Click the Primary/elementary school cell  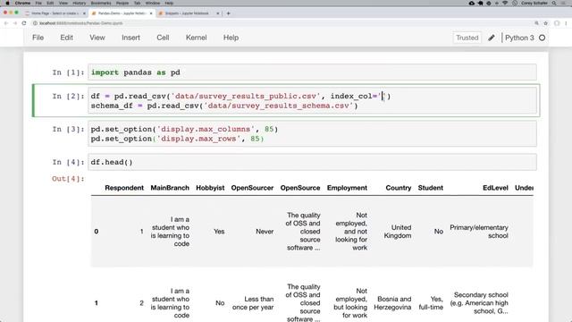(479, 232)
